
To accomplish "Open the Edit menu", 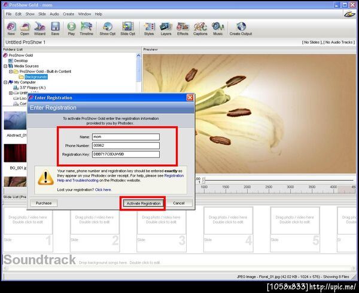I will pyautogui.click(x=19, y=14).
